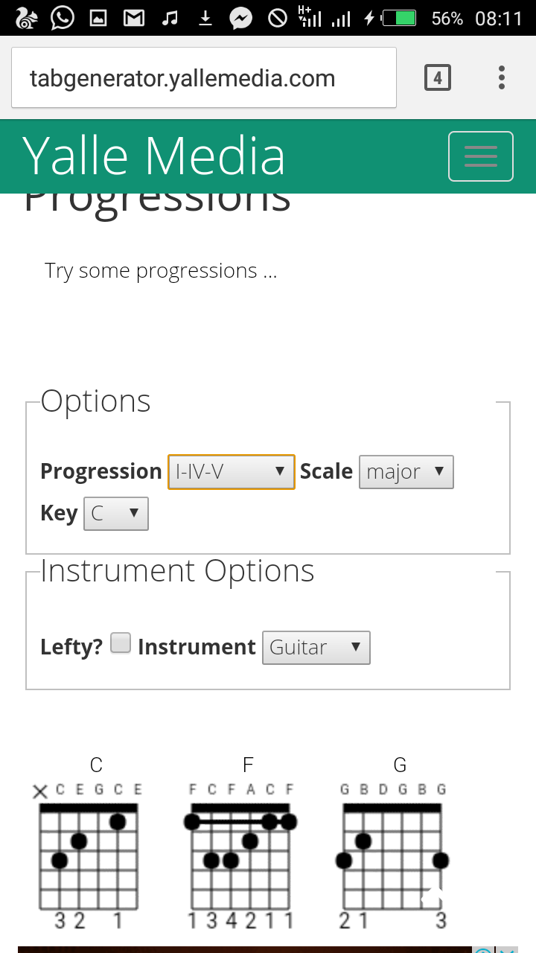Tap the Gmail notification icon
The image size is (536, 953).
(x=134, y=18)
